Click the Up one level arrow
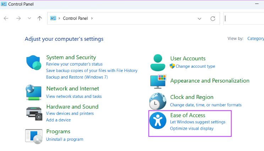The image size is (264, 151). click(x=40, y=18)
